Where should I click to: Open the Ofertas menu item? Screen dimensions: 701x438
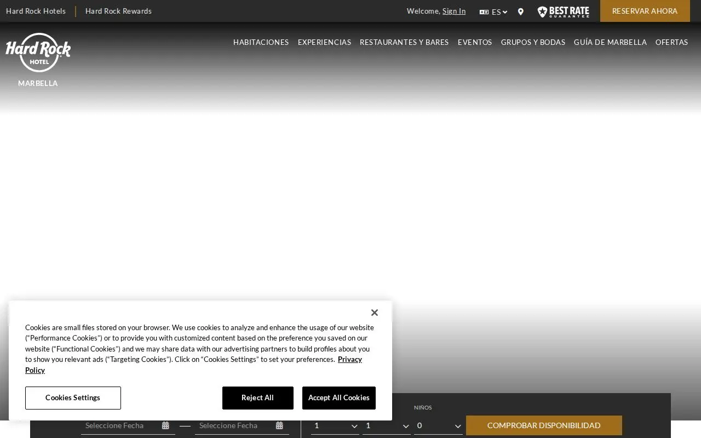pos(671,42)
